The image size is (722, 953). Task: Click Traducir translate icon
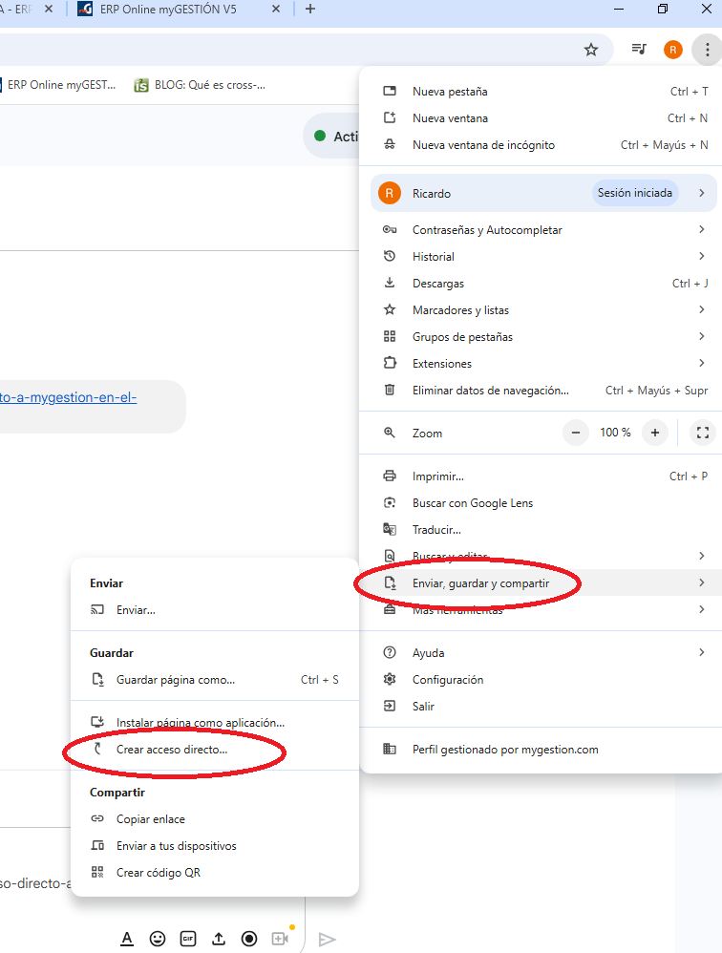tap(390, 529)
